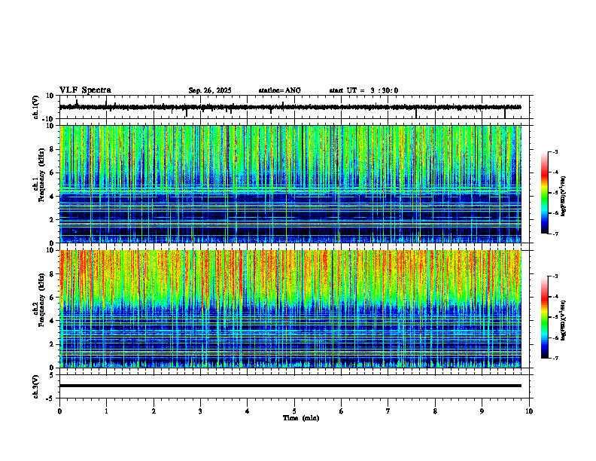Click inside the ch.2 spectrogram panel

click(x=290, y=309)
